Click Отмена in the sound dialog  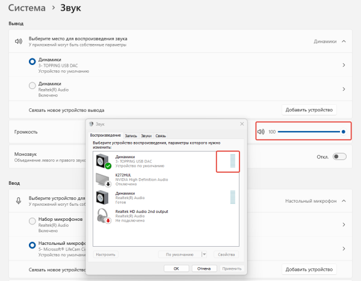pyautogui.click(x=204, y=268)
